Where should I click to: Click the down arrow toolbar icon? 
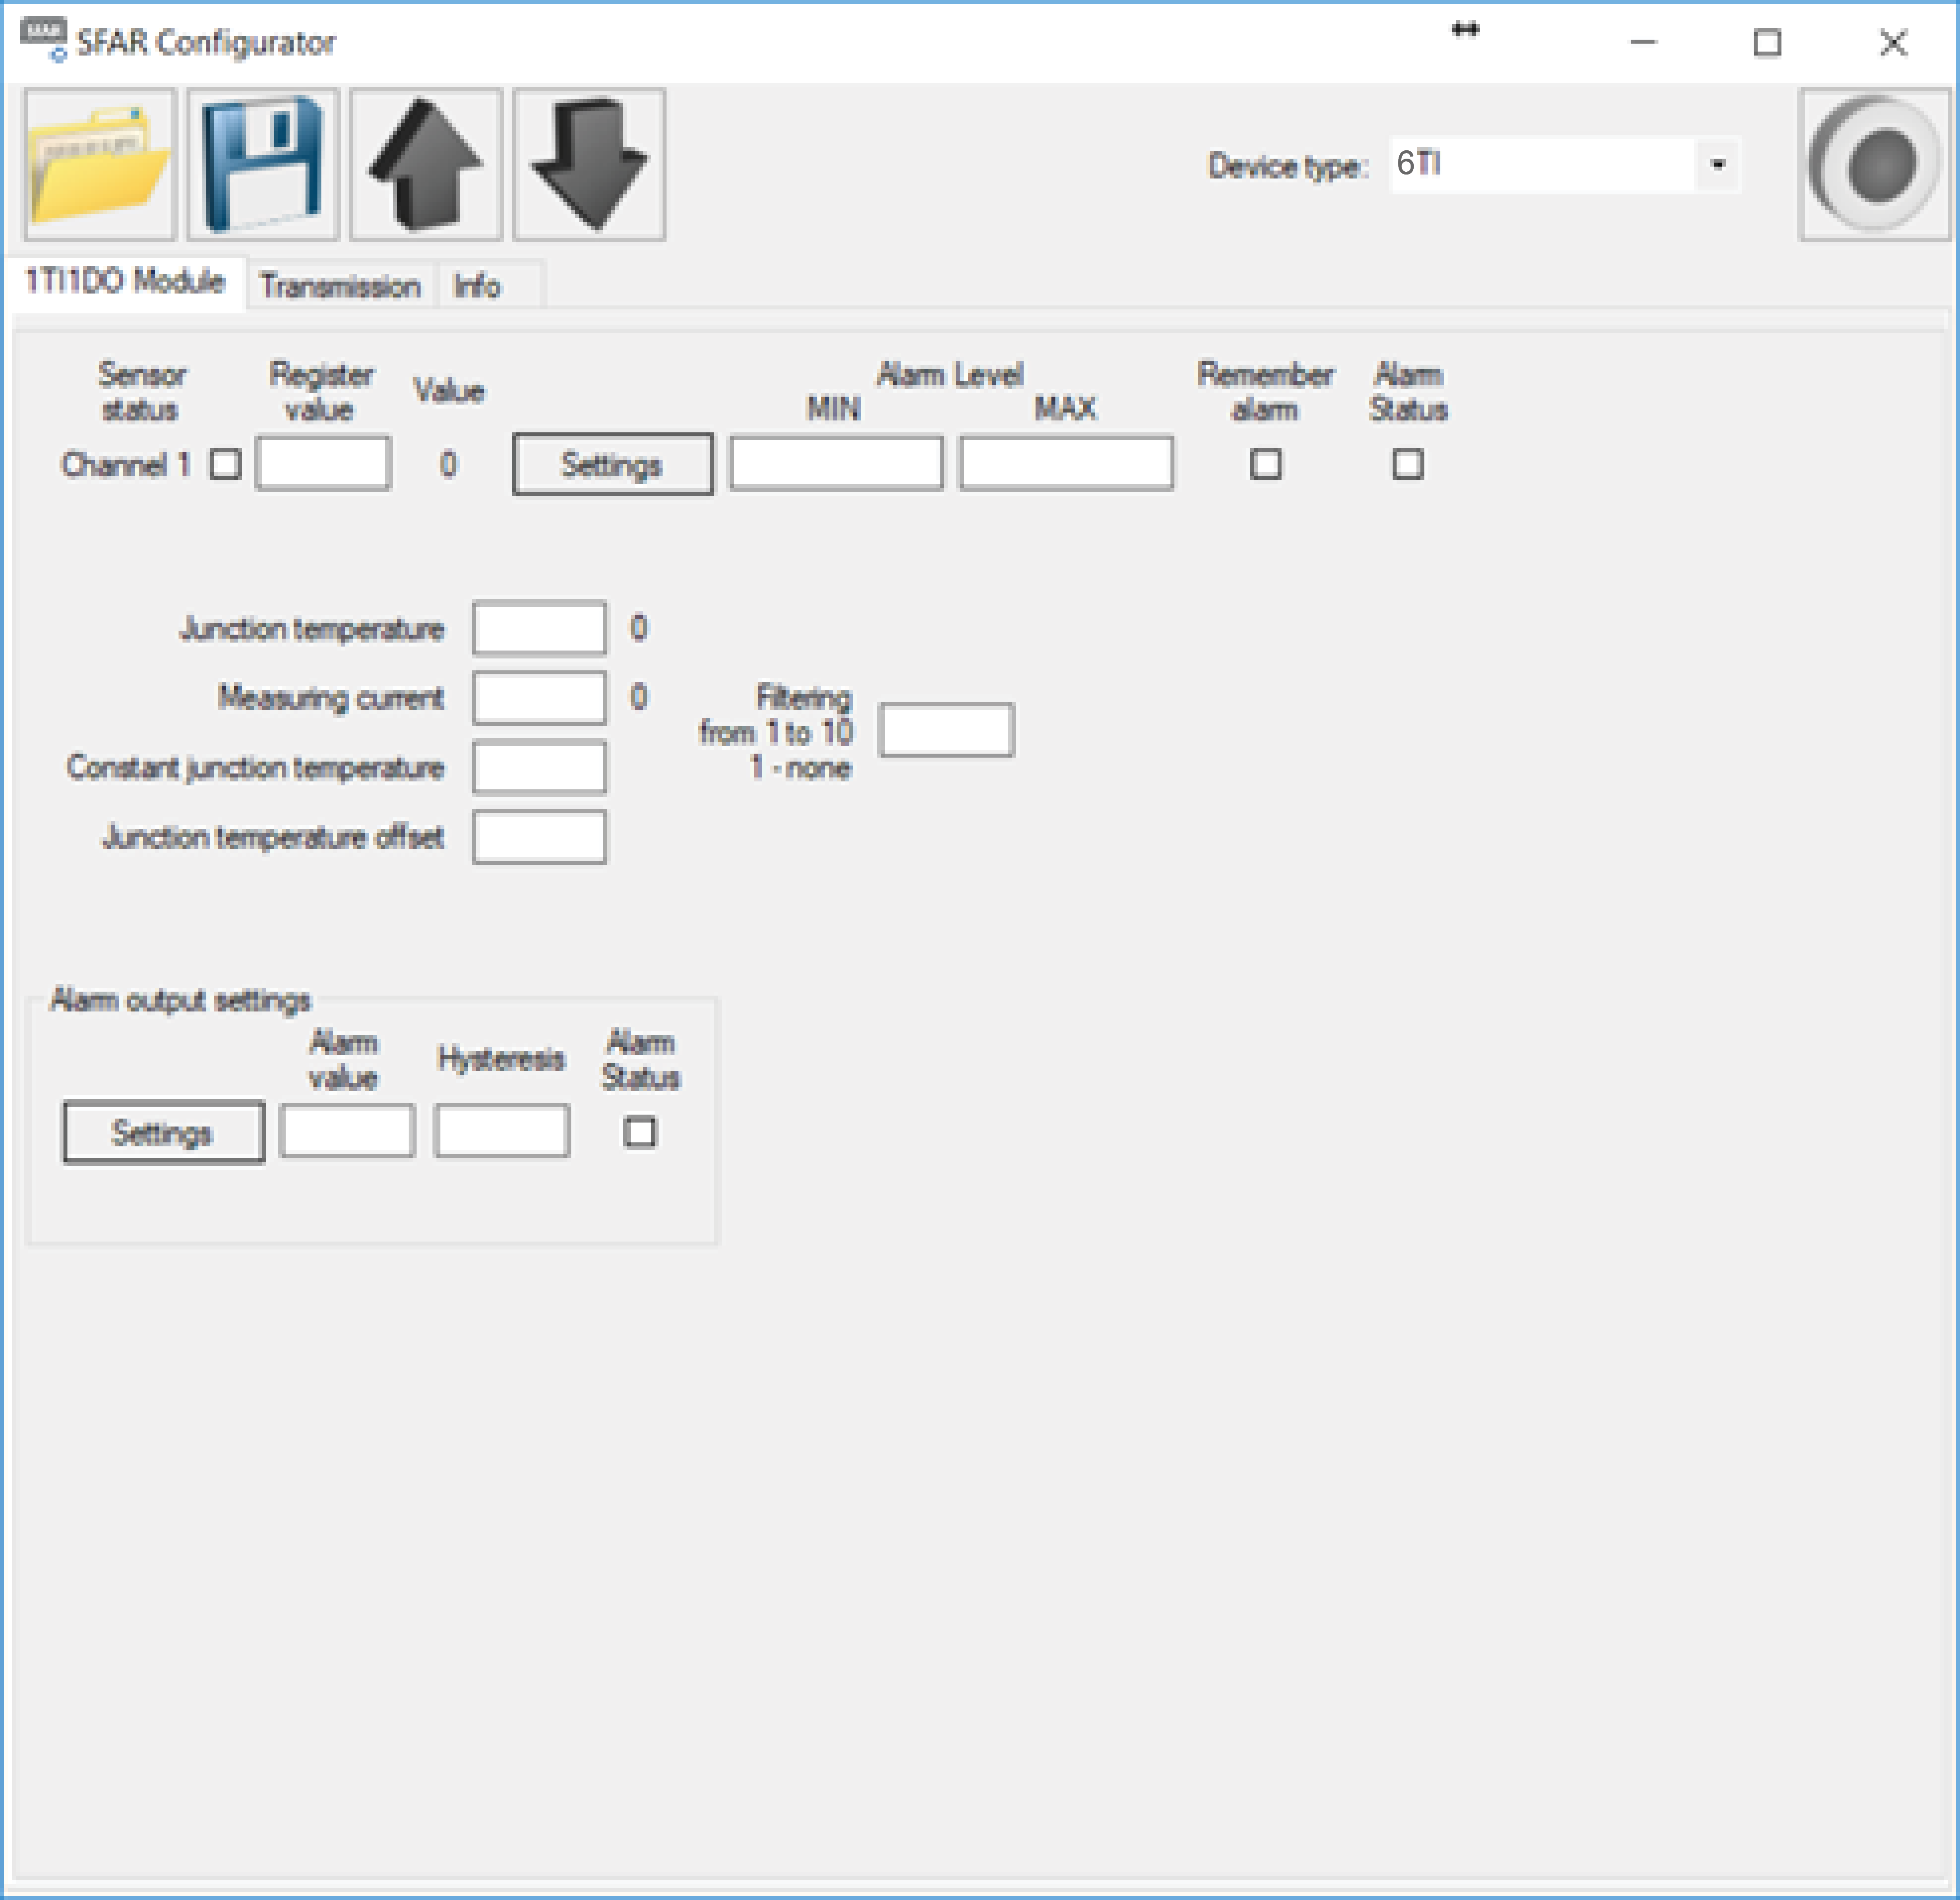(589, 165)
